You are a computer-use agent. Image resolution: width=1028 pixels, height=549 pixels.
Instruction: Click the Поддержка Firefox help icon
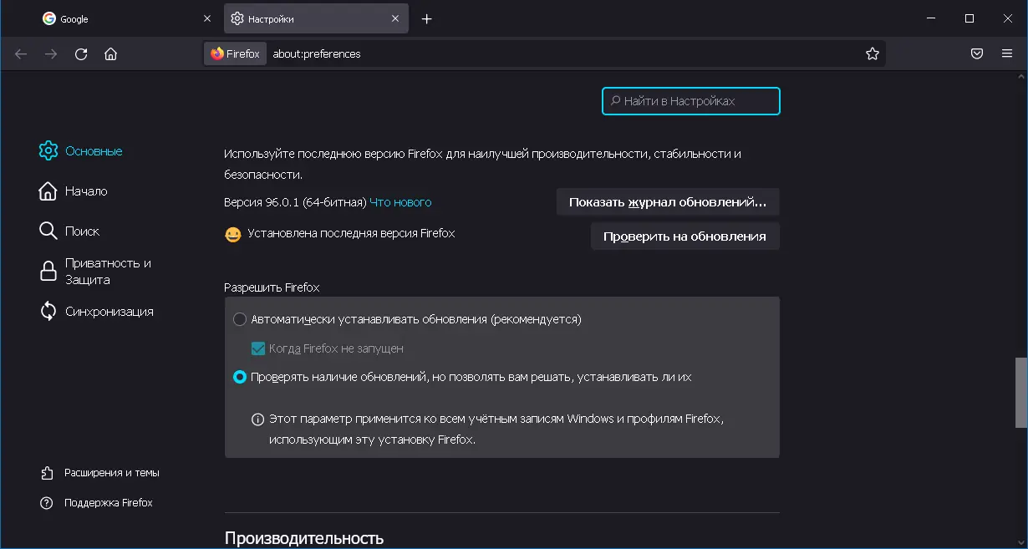click(x=48, y=502)
